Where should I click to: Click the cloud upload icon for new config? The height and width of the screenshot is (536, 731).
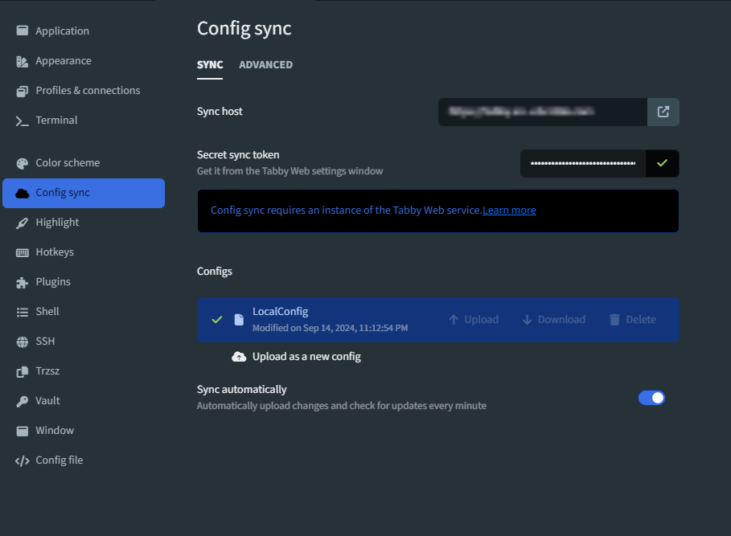239,356
